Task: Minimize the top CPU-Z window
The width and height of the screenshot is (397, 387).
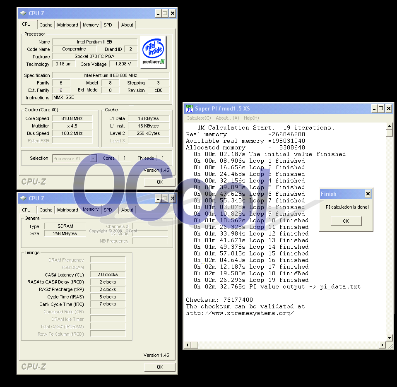Action: tap(158, 13)
